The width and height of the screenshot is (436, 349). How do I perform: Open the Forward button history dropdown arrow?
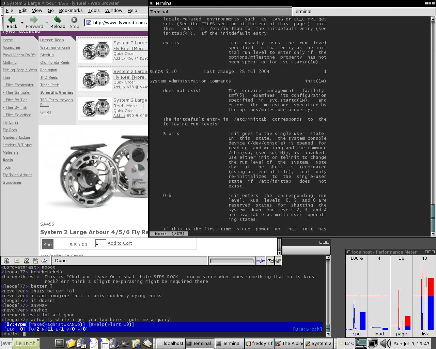[x=46, y=23]
